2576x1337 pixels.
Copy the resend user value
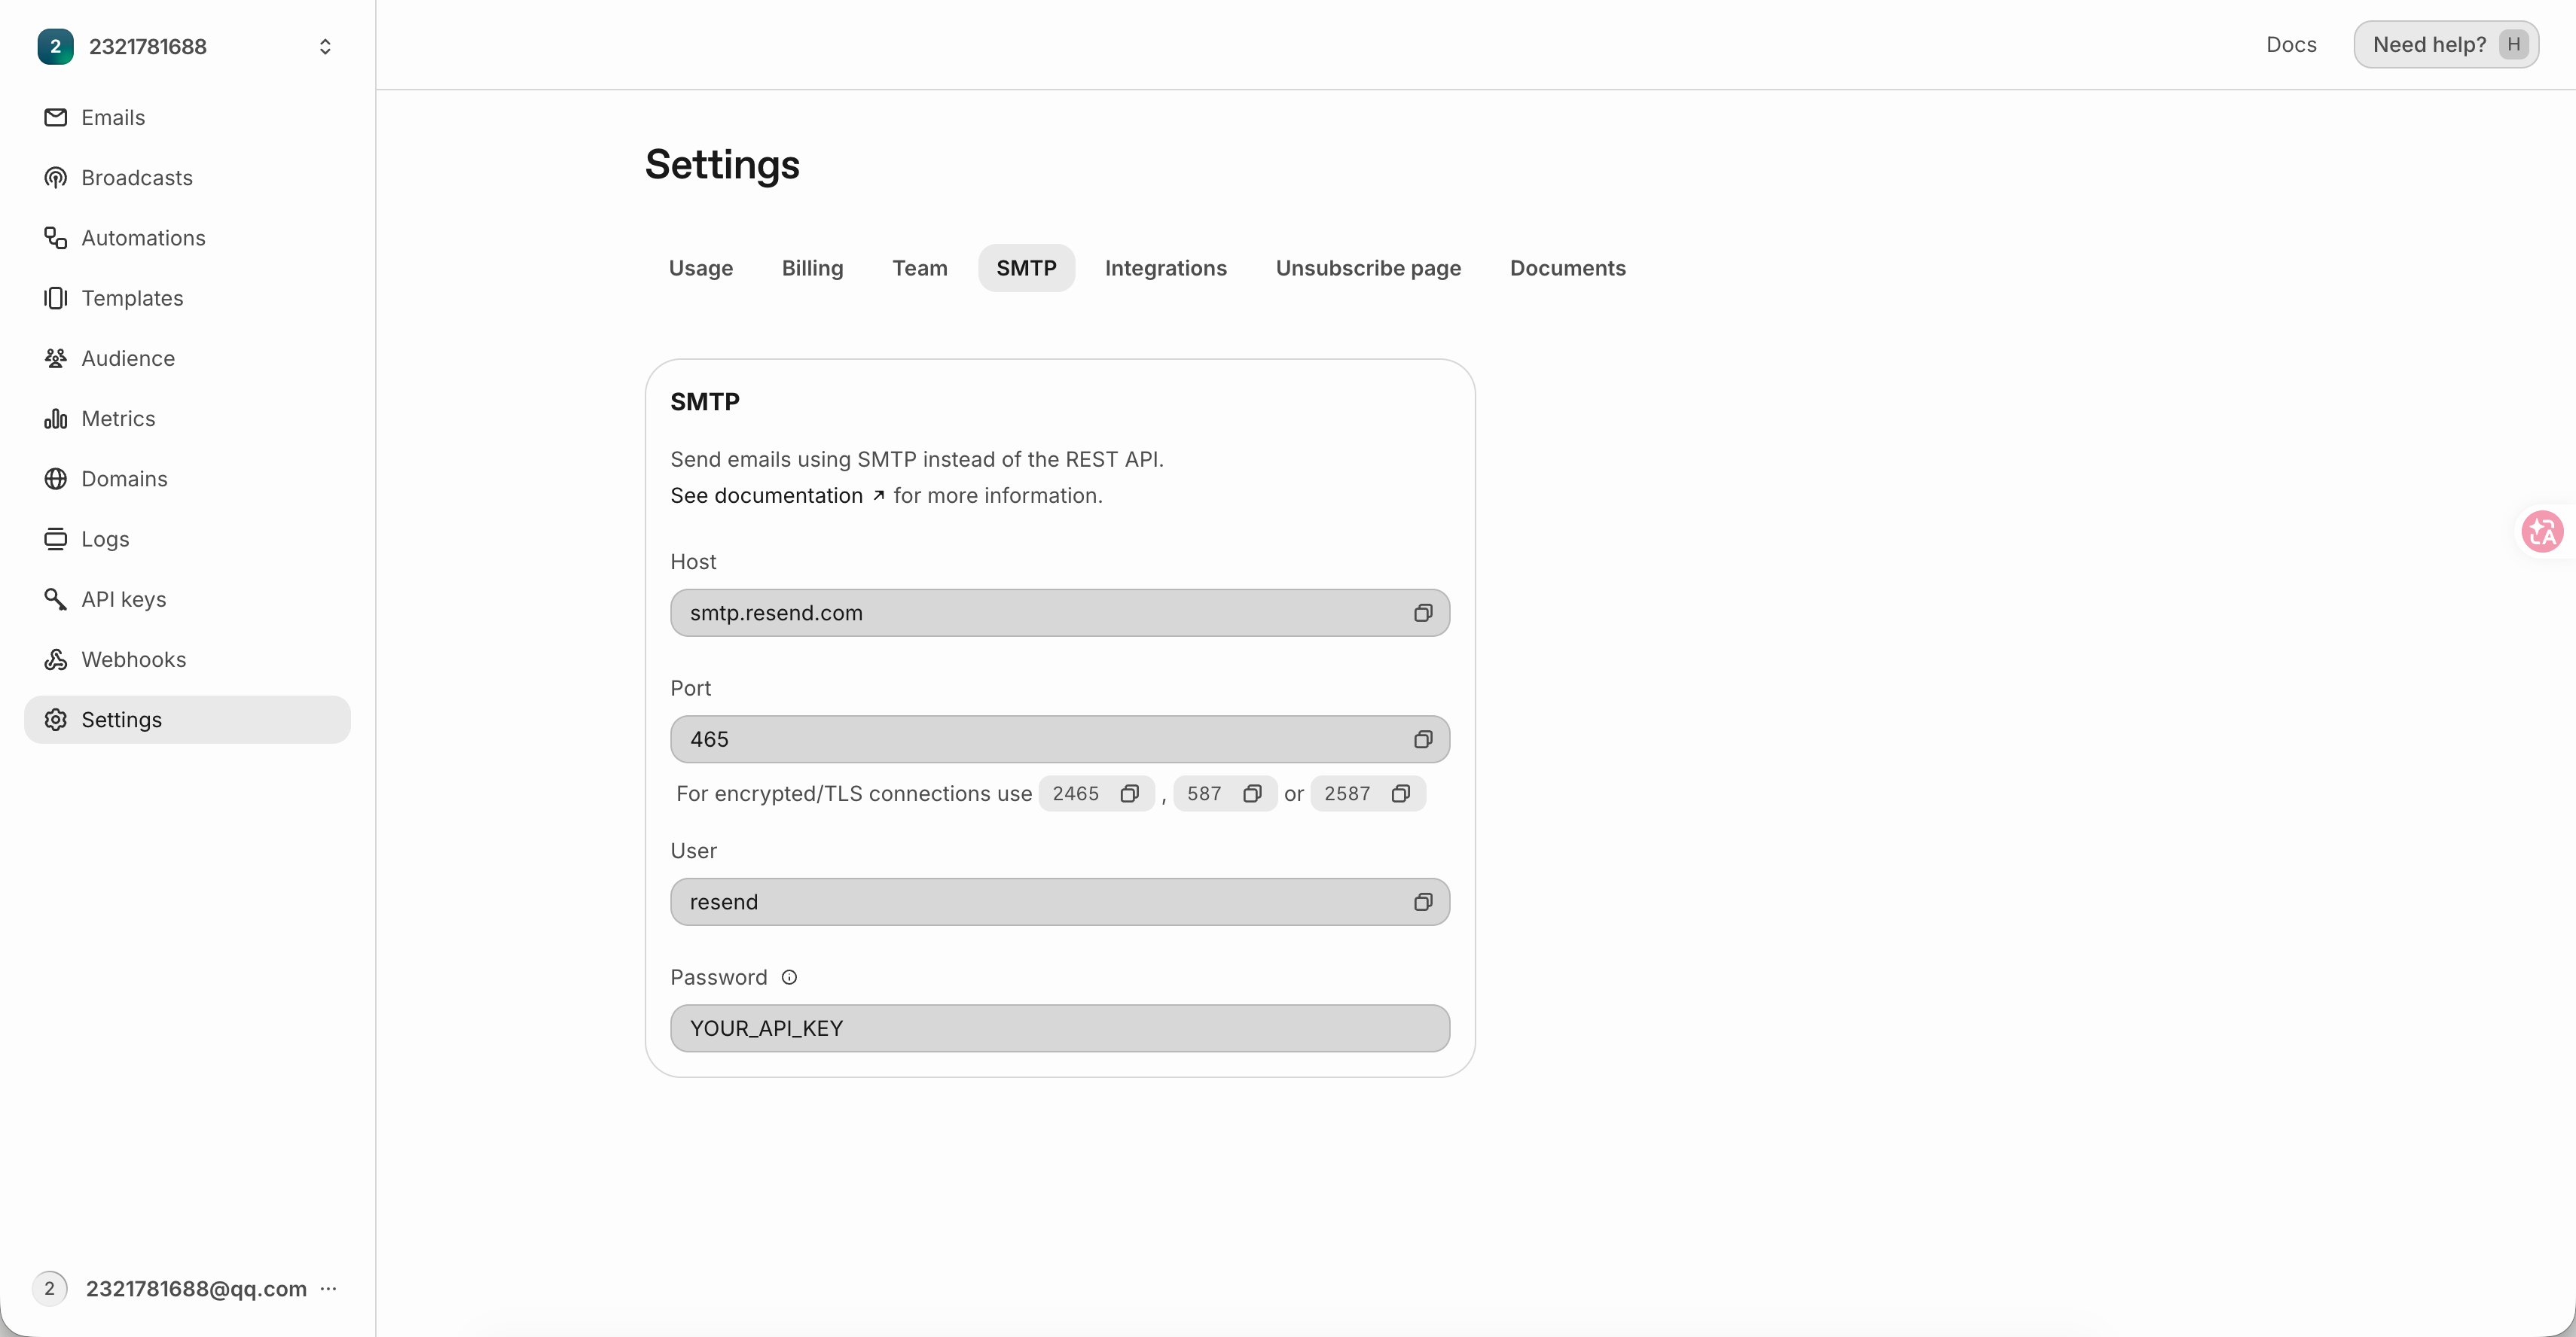tap(1423, 903)
